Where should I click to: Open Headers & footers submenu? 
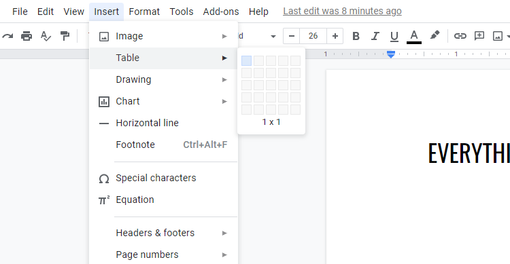(164, 233)
